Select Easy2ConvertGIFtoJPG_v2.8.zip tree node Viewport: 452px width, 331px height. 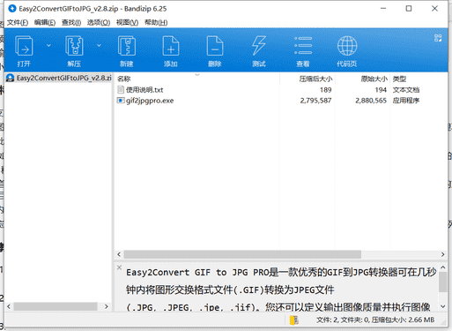[x=59, y=78]
